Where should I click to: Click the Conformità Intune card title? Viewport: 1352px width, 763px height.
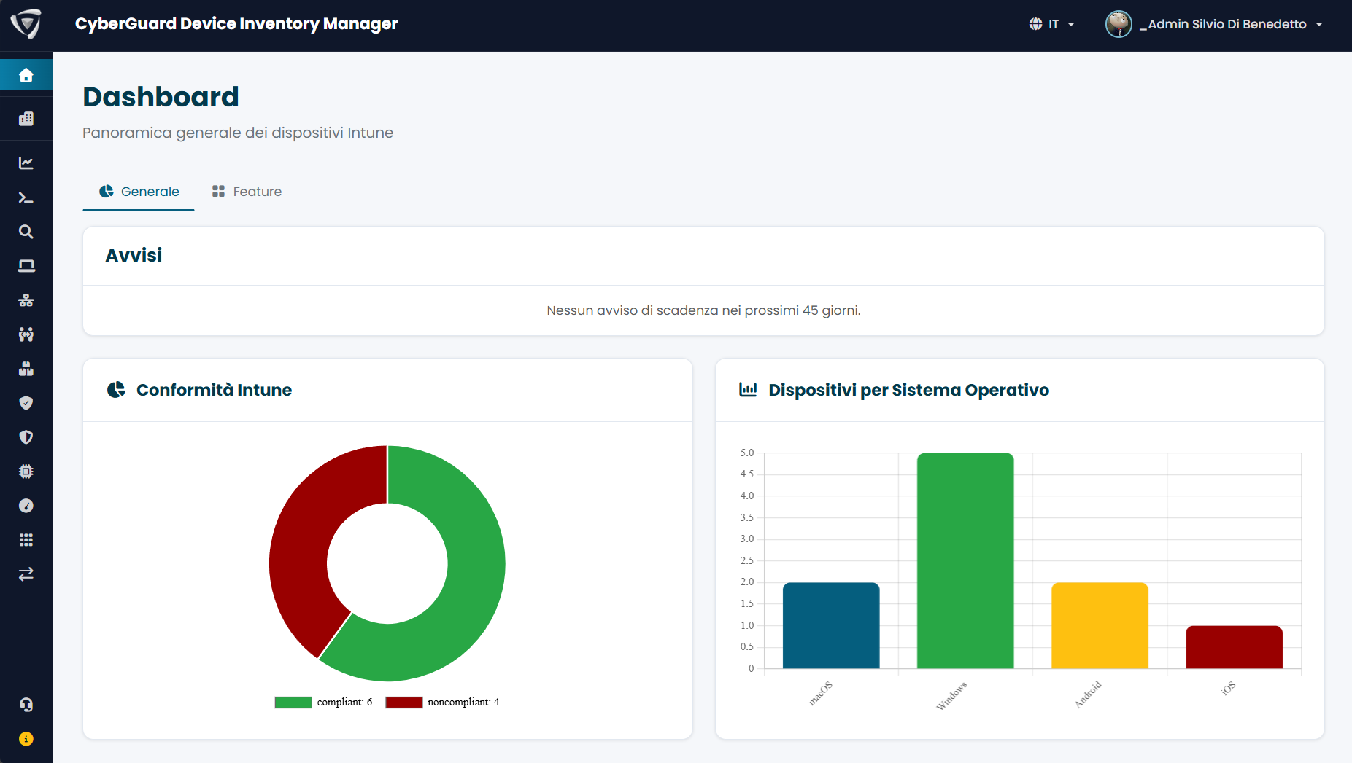214,390
